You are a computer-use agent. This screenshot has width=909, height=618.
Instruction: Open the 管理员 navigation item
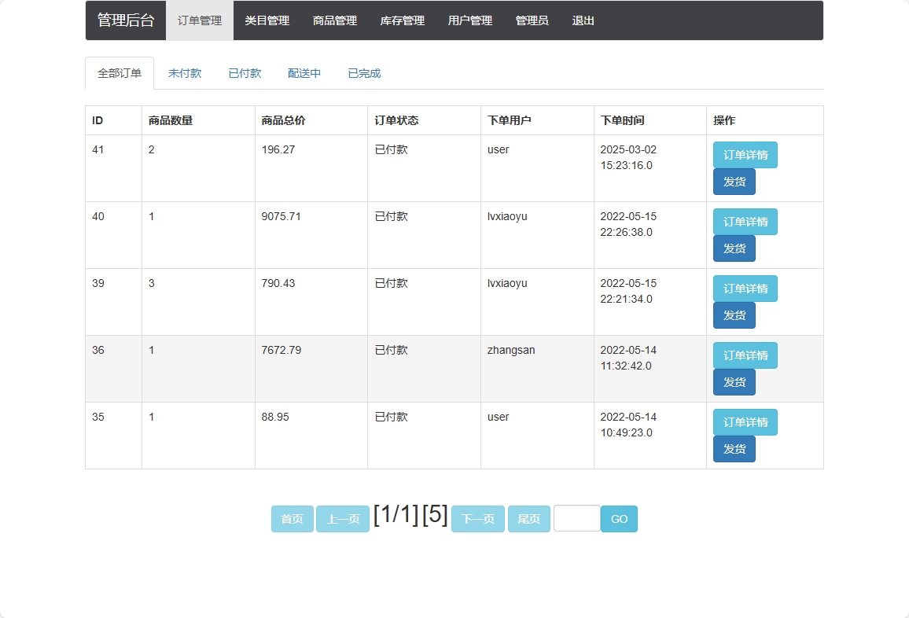[x=532, y=20]
